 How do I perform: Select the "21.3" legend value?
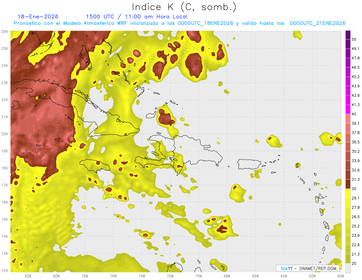pos(356,254)
